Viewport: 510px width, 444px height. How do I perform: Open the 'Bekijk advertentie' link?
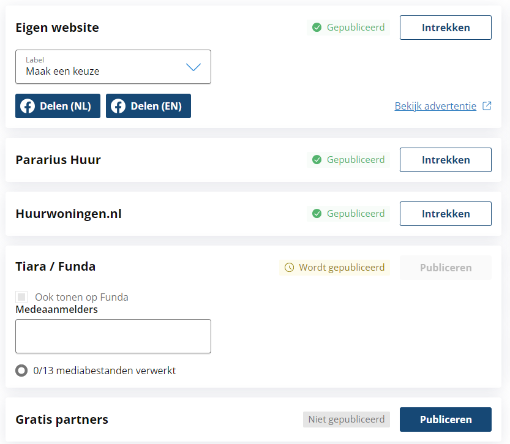pyautogui.click(x=435, y=106)
